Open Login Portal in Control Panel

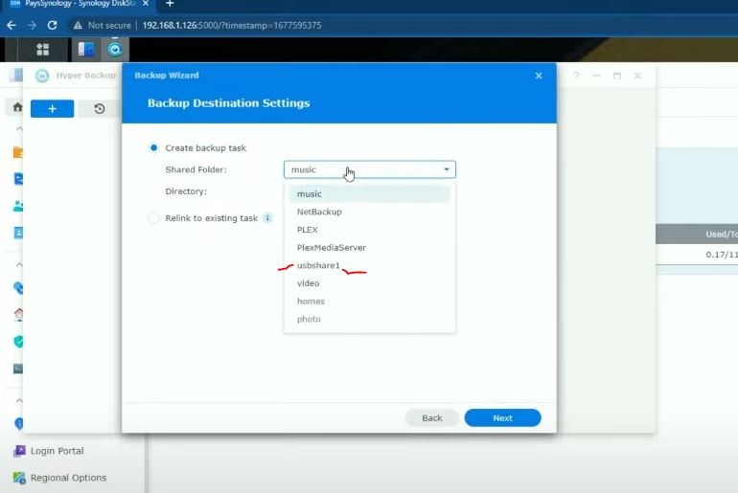(x=57, y=451)
